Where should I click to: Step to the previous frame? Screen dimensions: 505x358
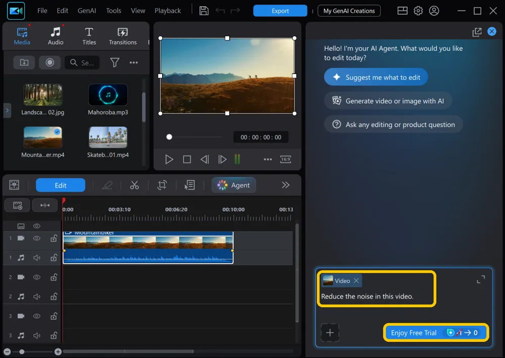(x=205, y=159)
